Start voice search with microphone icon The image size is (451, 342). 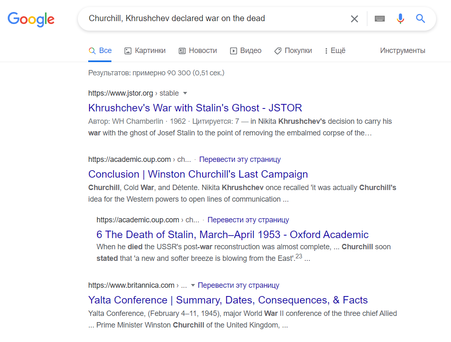click(x=400, y=19)
